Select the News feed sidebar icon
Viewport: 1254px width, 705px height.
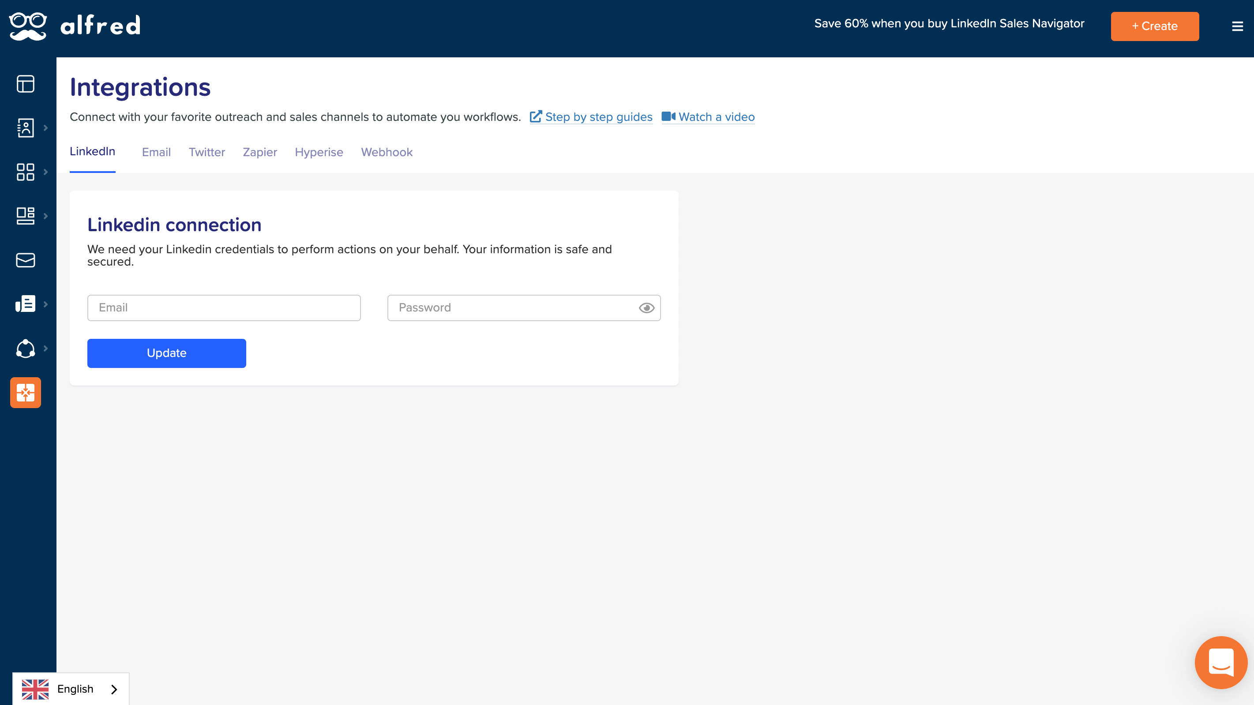(25, 304)
